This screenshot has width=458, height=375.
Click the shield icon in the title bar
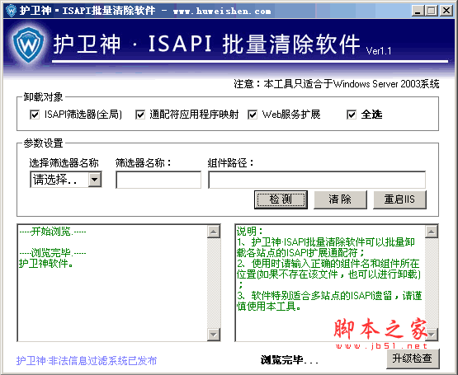point(11,11)
